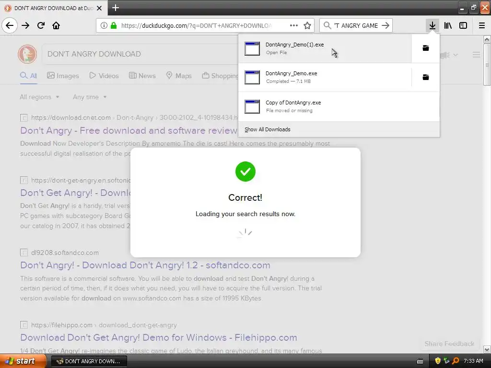Open containing folder for DontAngry_Demo(1).exe
Viewport: 491px width, 368px height.
point(426,48)
